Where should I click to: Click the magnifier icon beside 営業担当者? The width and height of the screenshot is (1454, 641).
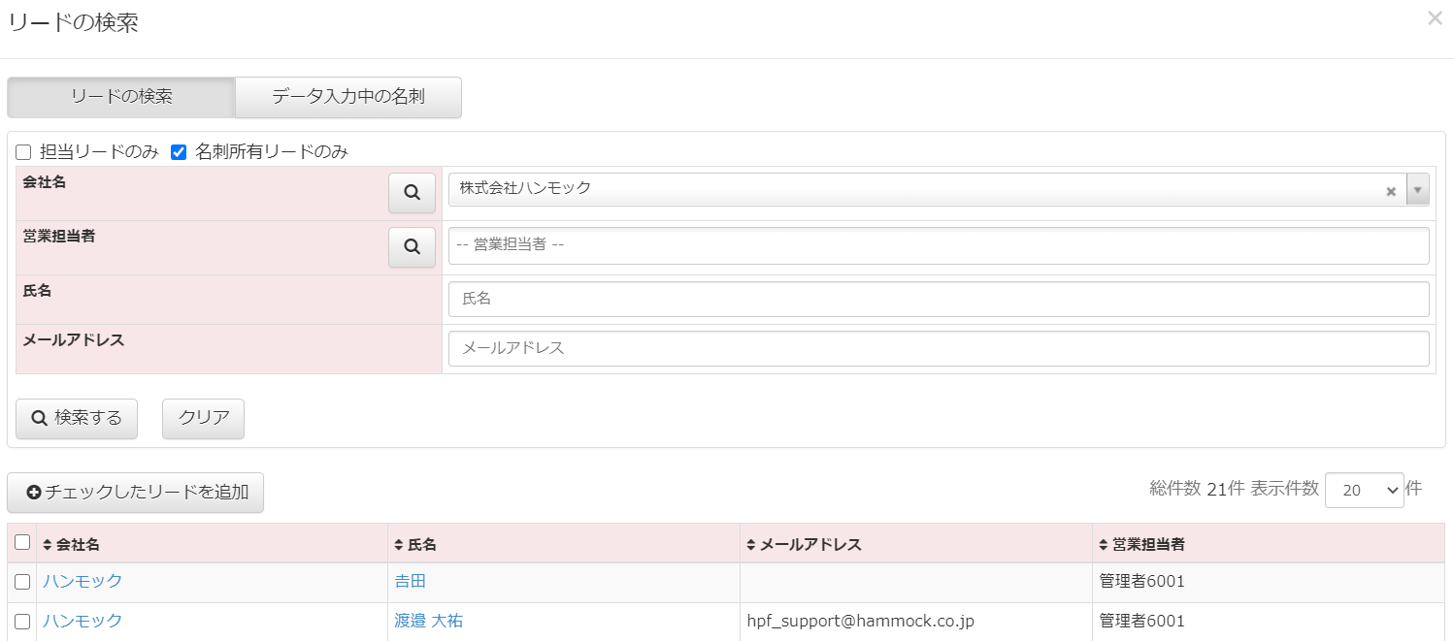pos(412,247)
